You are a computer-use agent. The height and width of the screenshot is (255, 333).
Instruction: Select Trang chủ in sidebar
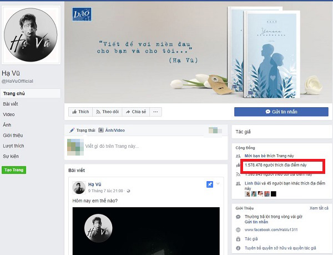tap(31, 93)
